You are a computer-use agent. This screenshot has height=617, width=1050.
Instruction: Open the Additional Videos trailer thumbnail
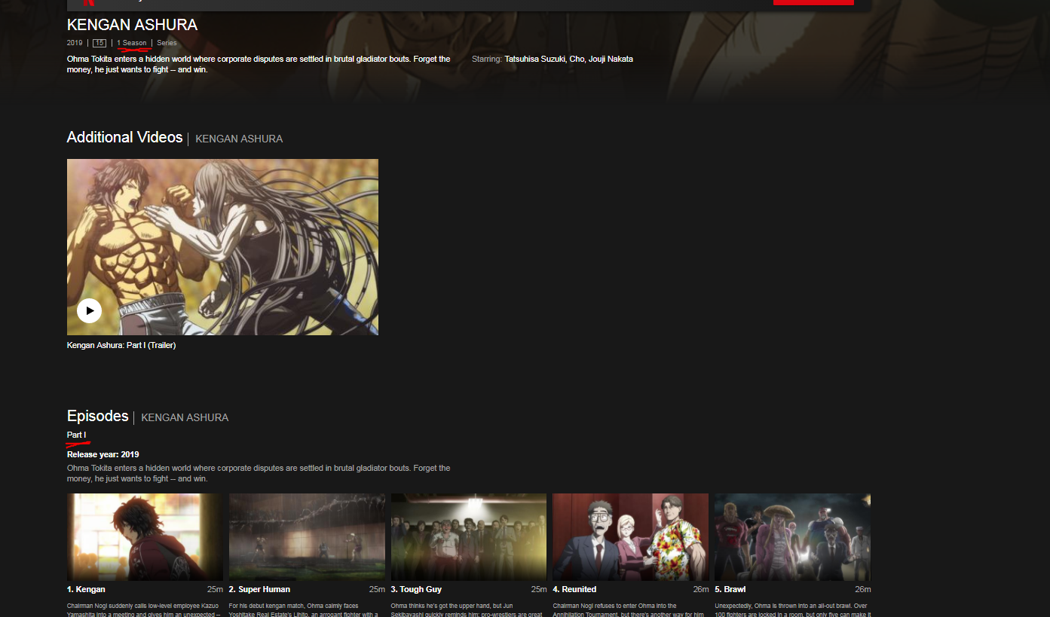click(222, 247)
